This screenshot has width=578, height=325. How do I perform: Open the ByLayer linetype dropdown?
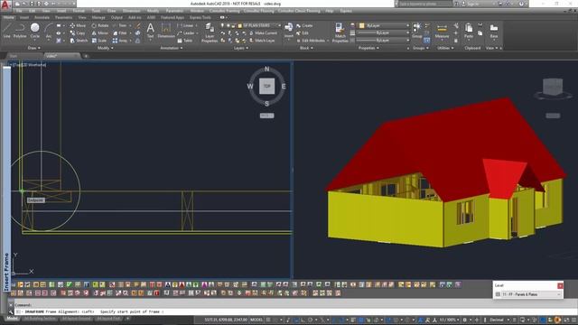(382, 40)
